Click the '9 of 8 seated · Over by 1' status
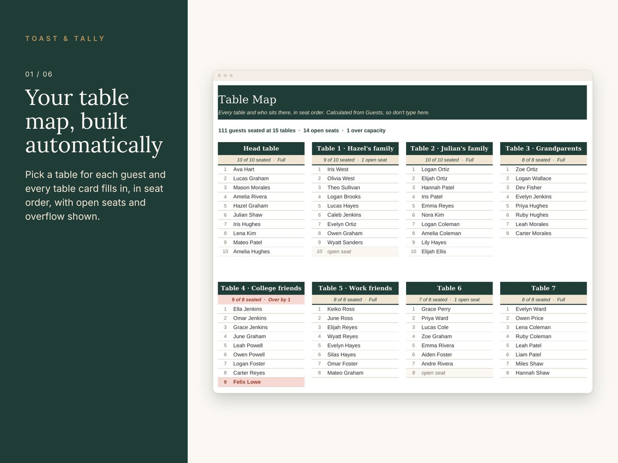The height and width of the screenshot is (463, 618). point(261,300)
